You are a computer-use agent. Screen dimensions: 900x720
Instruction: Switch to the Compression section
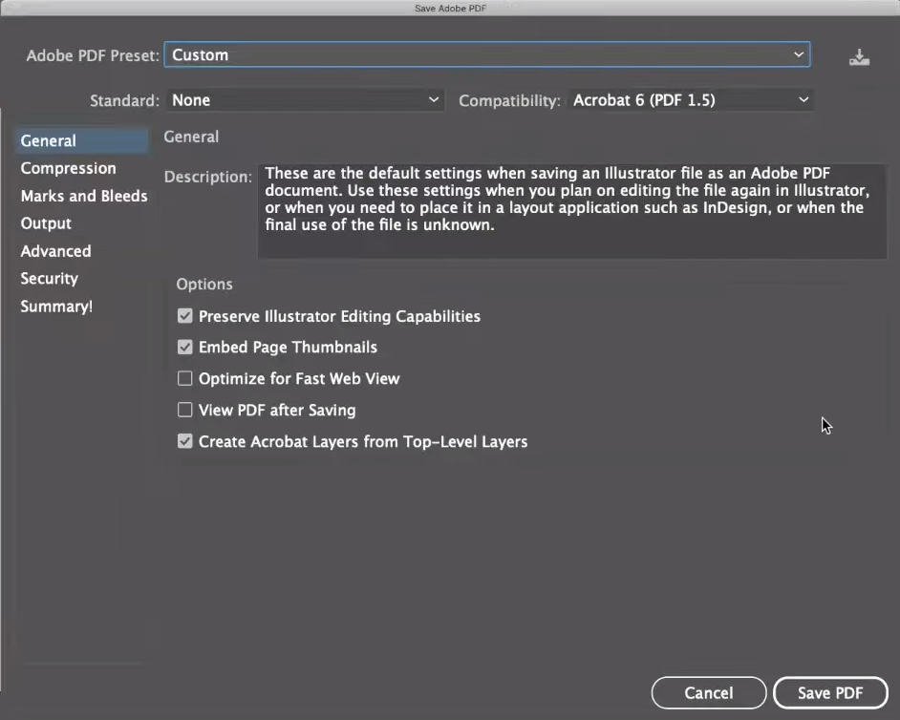tap(68, 168)
